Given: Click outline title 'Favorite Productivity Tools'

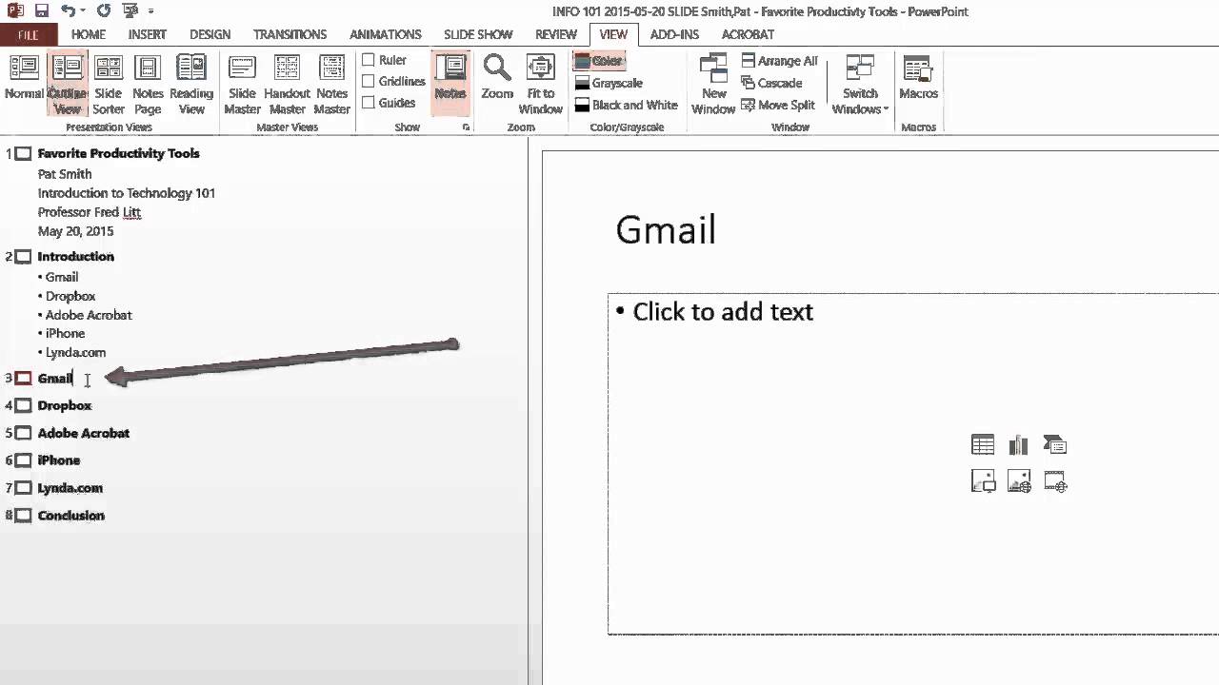Looking at the screenshot, I should [x=119, y=153].
